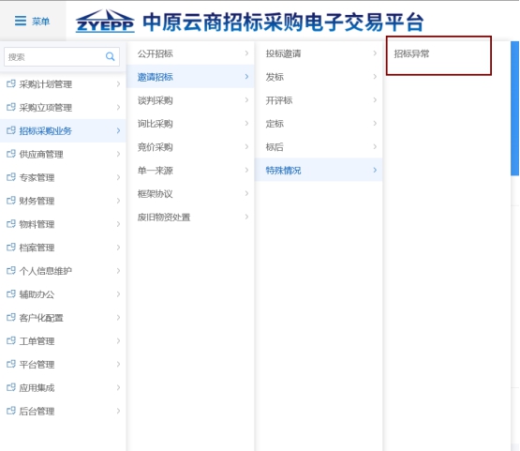Click the blue vertical scrollbar thumb

(514, 108)
